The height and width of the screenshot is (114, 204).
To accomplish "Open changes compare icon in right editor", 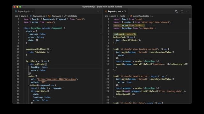I will (176, 11).
